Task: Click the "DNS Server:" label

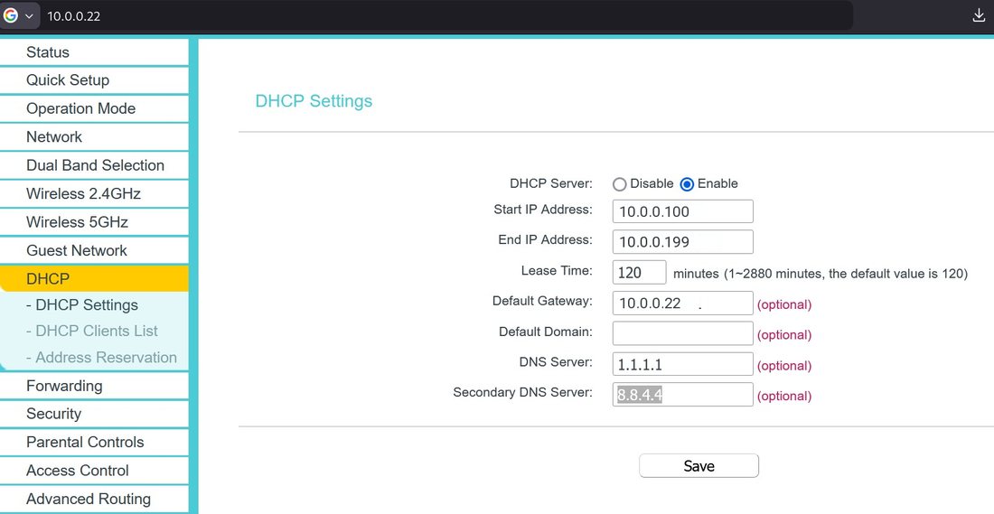Action: [556, 362]
